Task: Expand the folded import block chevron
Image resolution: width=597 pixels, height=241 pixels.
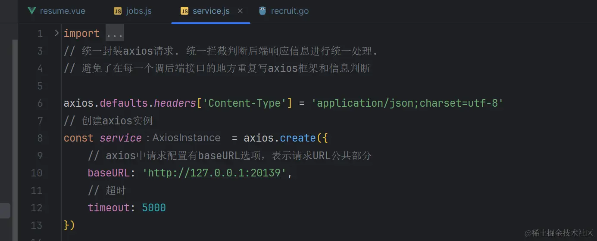Action: pos(56,33)
